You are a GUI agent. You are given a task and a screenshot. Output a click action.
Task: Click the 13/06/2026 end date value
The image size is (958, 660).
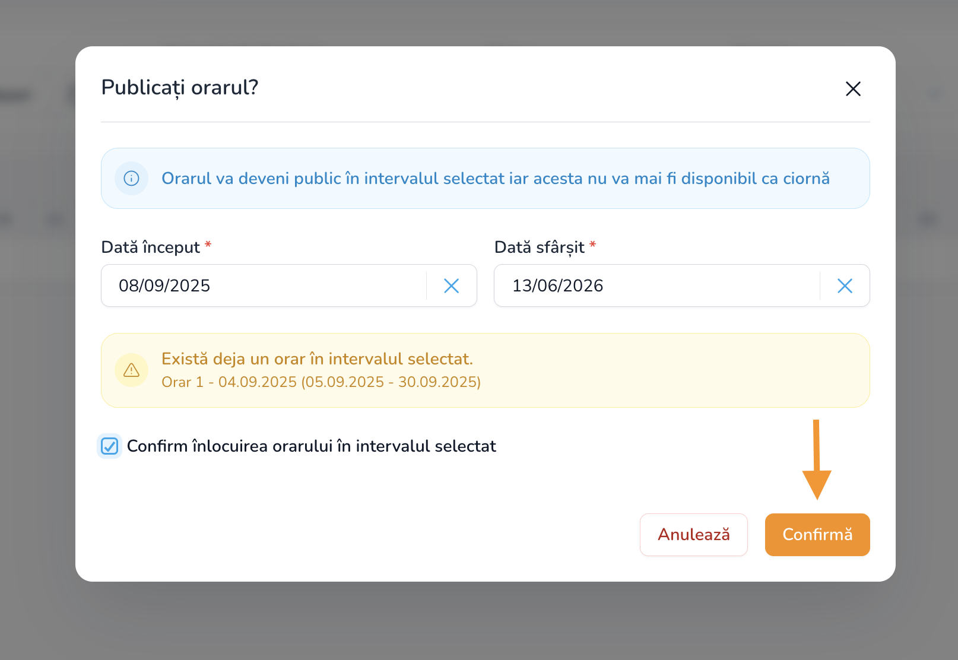[557, 286]
